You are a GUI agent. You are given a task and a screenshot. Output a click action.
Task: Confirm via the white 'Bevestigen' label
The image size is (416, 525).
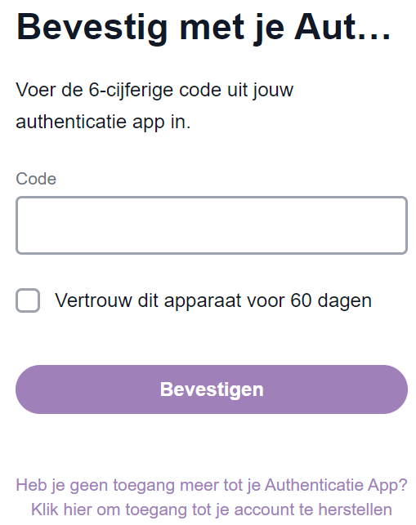pos(212,389)
